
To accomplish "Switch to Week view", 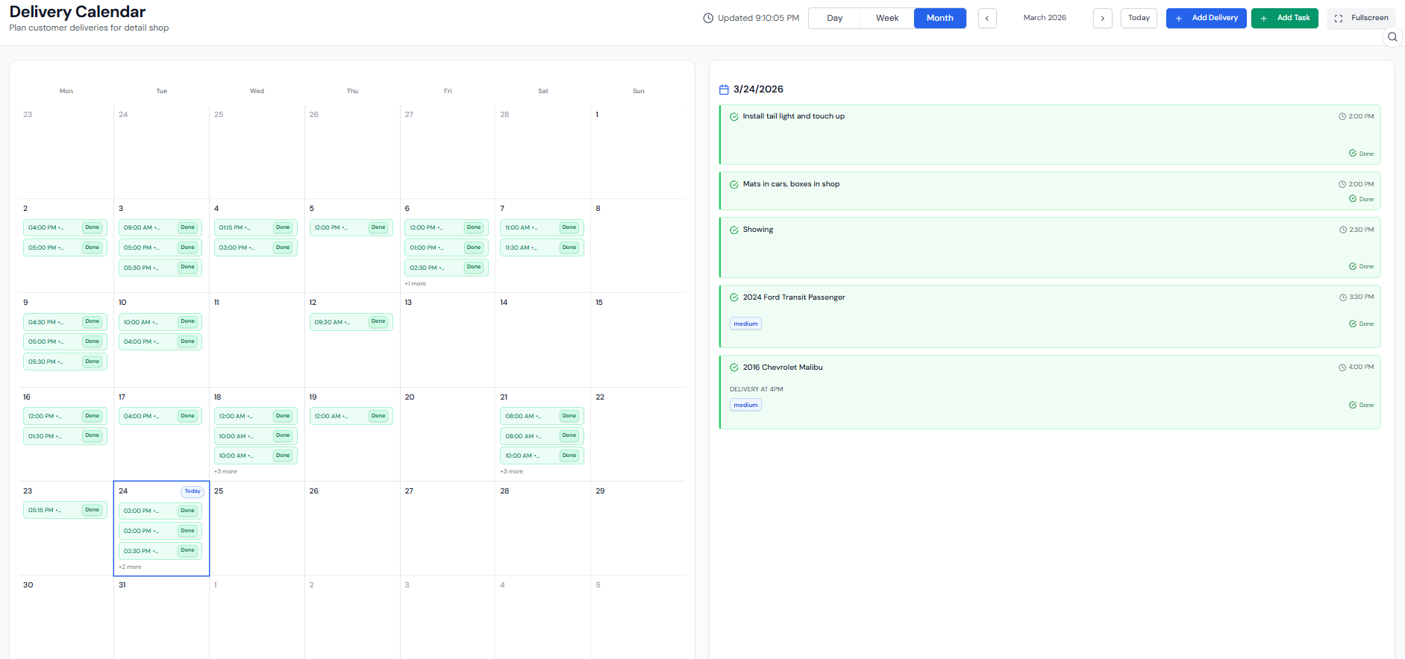I will coord(887,18).
